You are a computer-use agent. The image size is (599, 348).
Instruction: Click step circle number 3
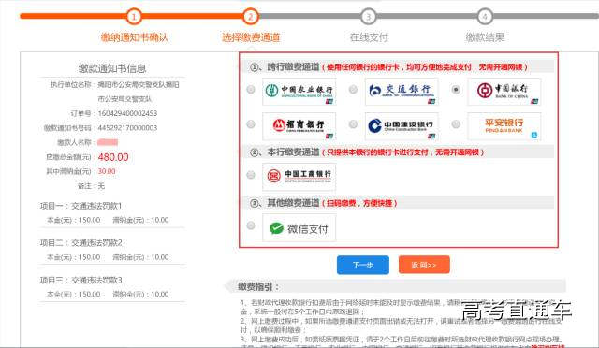pyautogui.click(x=368, y=17)
